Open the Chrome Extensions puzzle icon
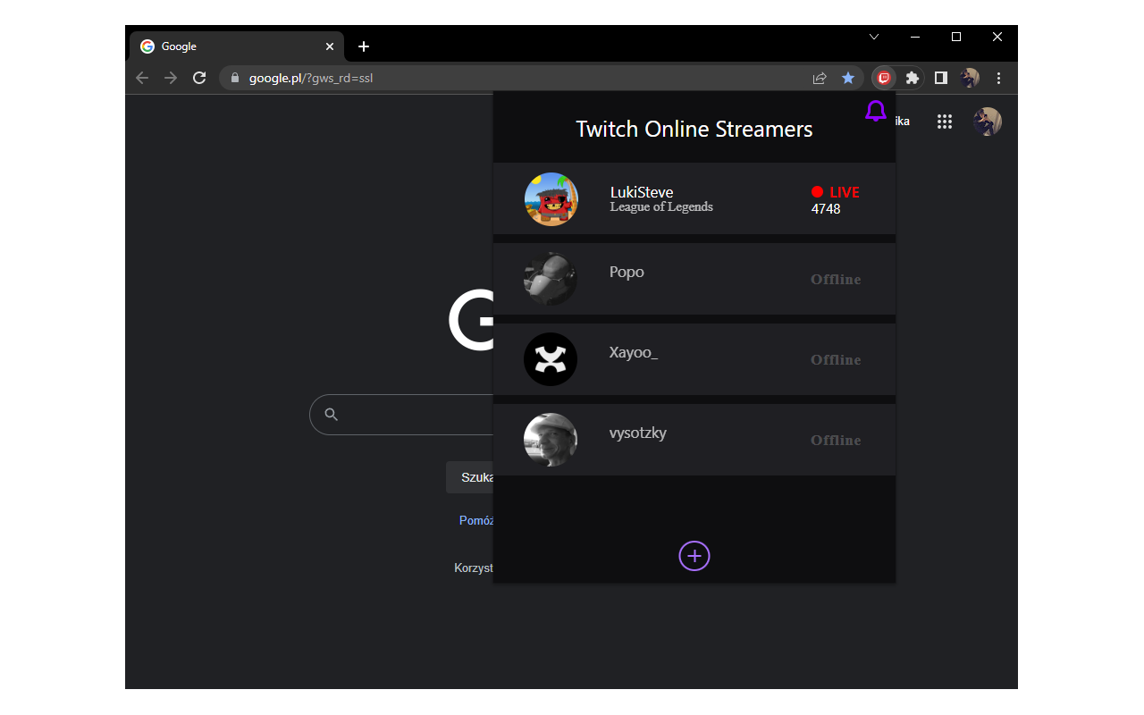Screen dimensions: 1144x715 (x=912, y=78)
